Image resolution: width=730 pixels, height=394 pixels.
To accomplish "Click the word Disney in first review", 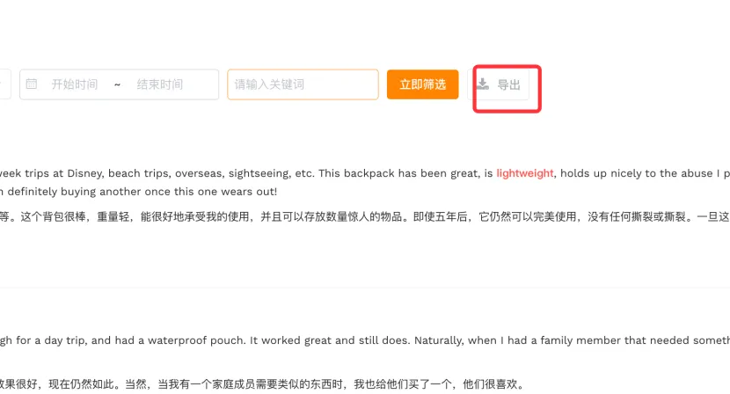I will (x=84, y=173).
